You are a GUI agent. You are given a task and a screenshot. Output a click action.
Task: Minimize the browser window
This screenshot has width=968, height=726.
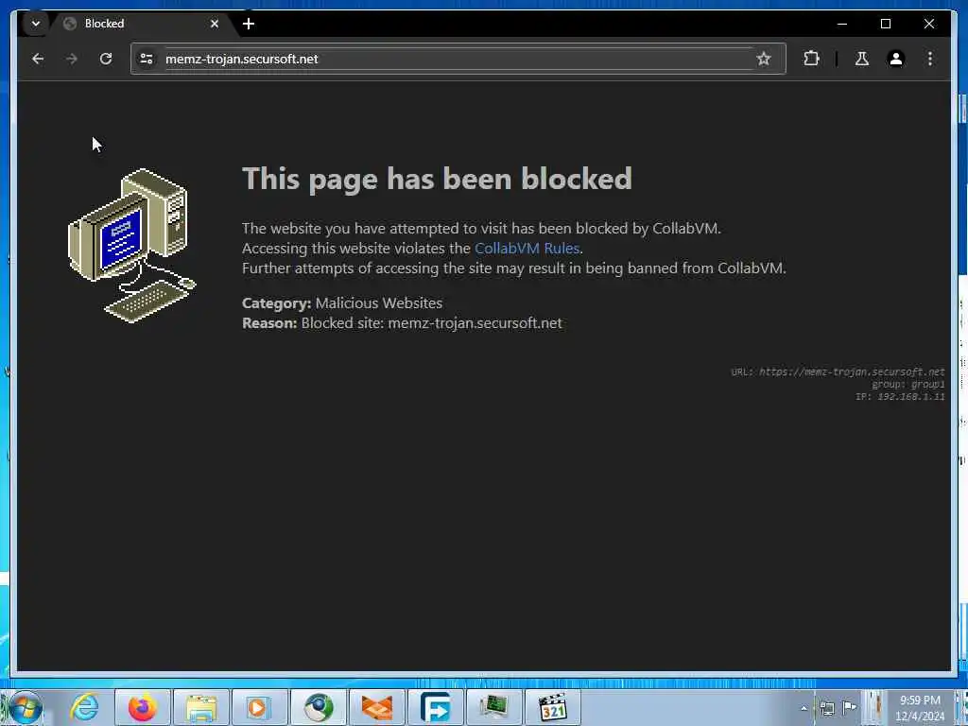842,24
